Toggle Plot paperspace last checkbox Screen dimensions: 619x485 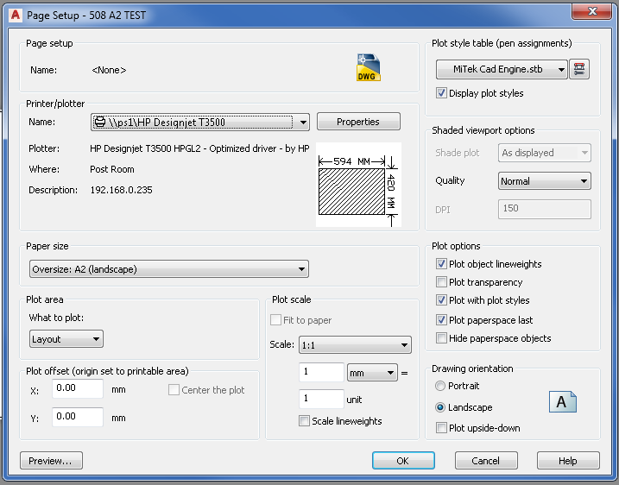(x=441, y=320)
